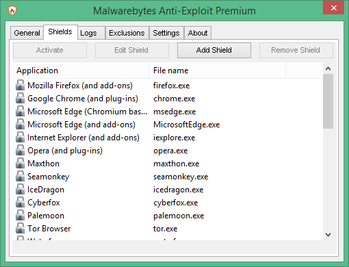Screen dimensions: 349x267
Task: Click the Edit Shield button
Action: click(131, 50)
